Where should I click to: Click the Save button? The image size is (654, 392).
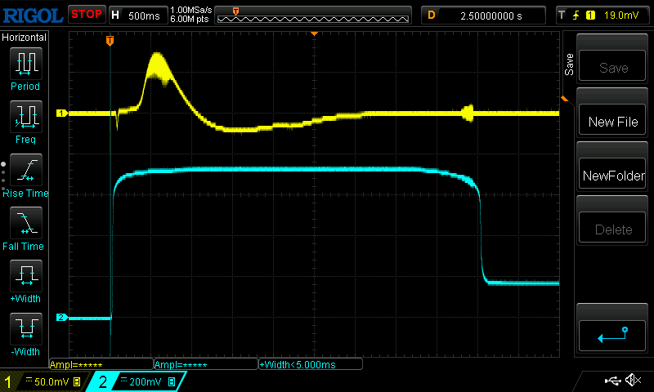coord(612,66)
